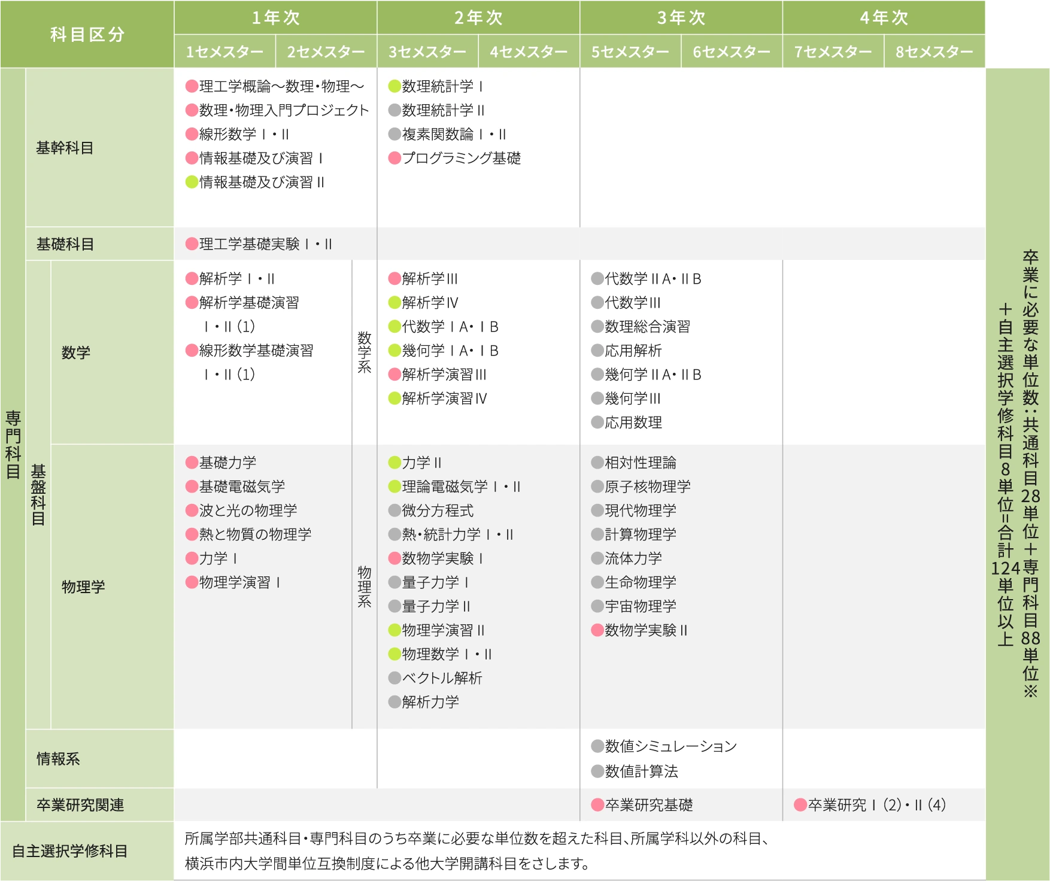The width and height of the screenshot is (1050, 881).
Task: Click the green dot beside 数理統計学 I
Action: pyautogui.click(x=394, y=86)
